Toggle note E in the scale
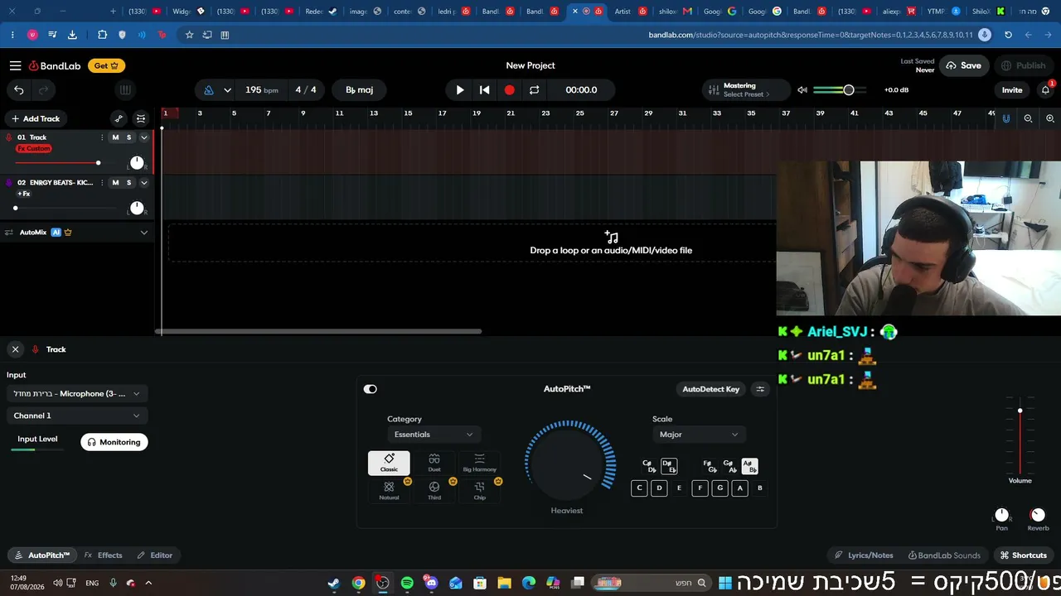1061x596 pixels. point(679,488)
